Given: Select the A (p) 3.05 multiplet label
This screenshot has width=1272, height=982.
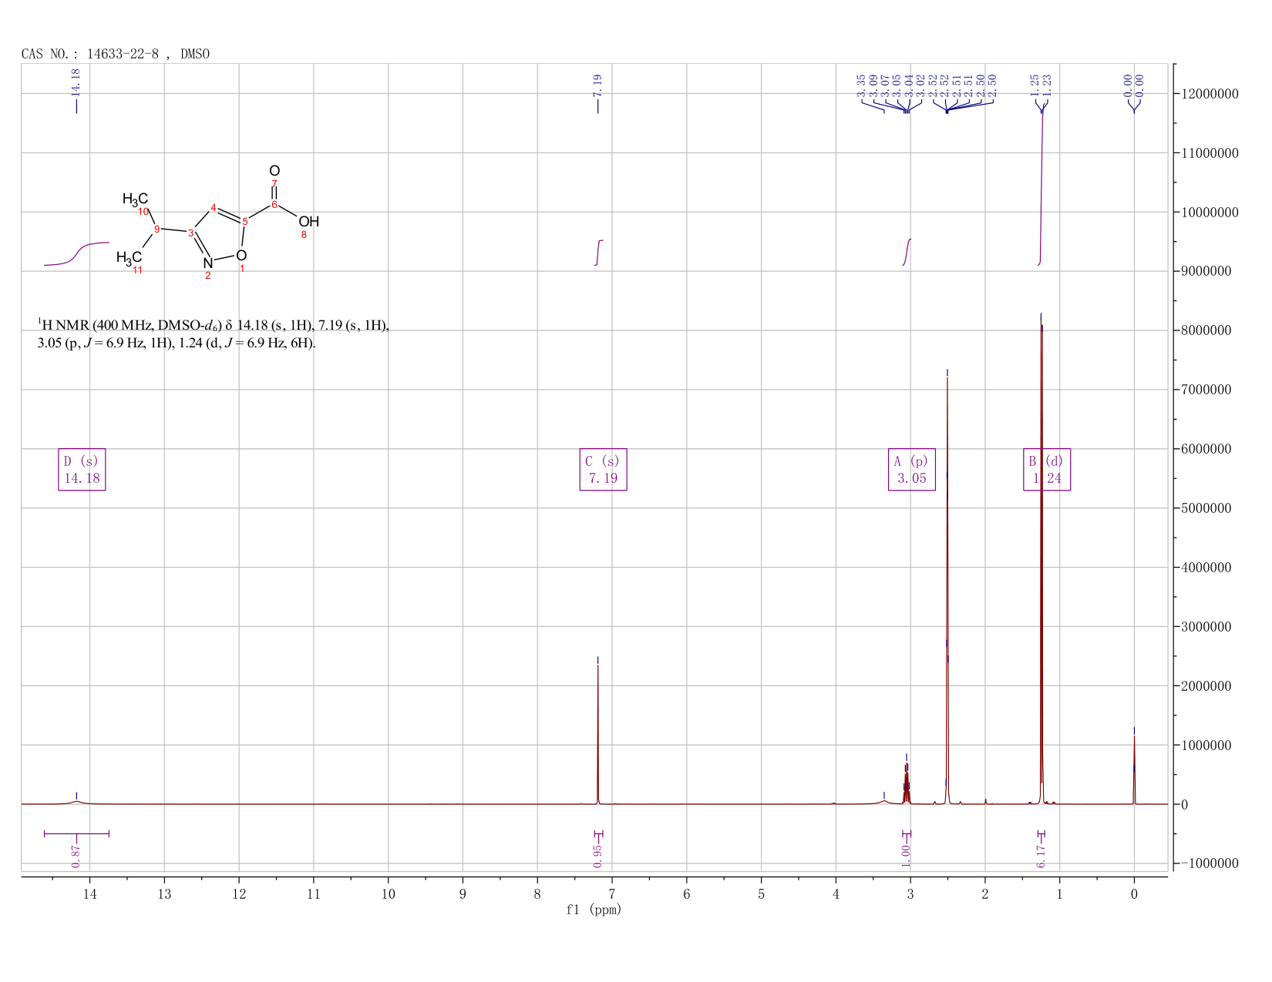Looking at the screenshot, I should 912,469.
